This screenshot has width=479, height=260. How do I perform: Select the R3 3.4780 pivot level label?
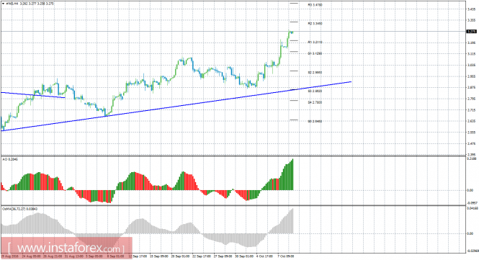[x=315, y=5]
